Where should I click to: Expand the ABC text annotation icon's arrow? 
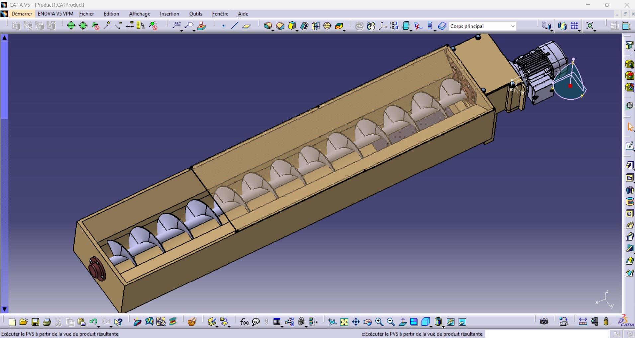(x=182, y=31)
